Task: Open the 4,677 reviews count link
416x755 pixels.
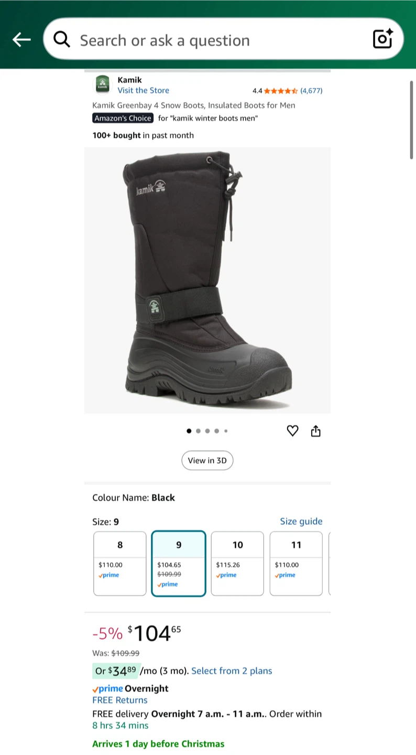Action: (x=311, y=91)
